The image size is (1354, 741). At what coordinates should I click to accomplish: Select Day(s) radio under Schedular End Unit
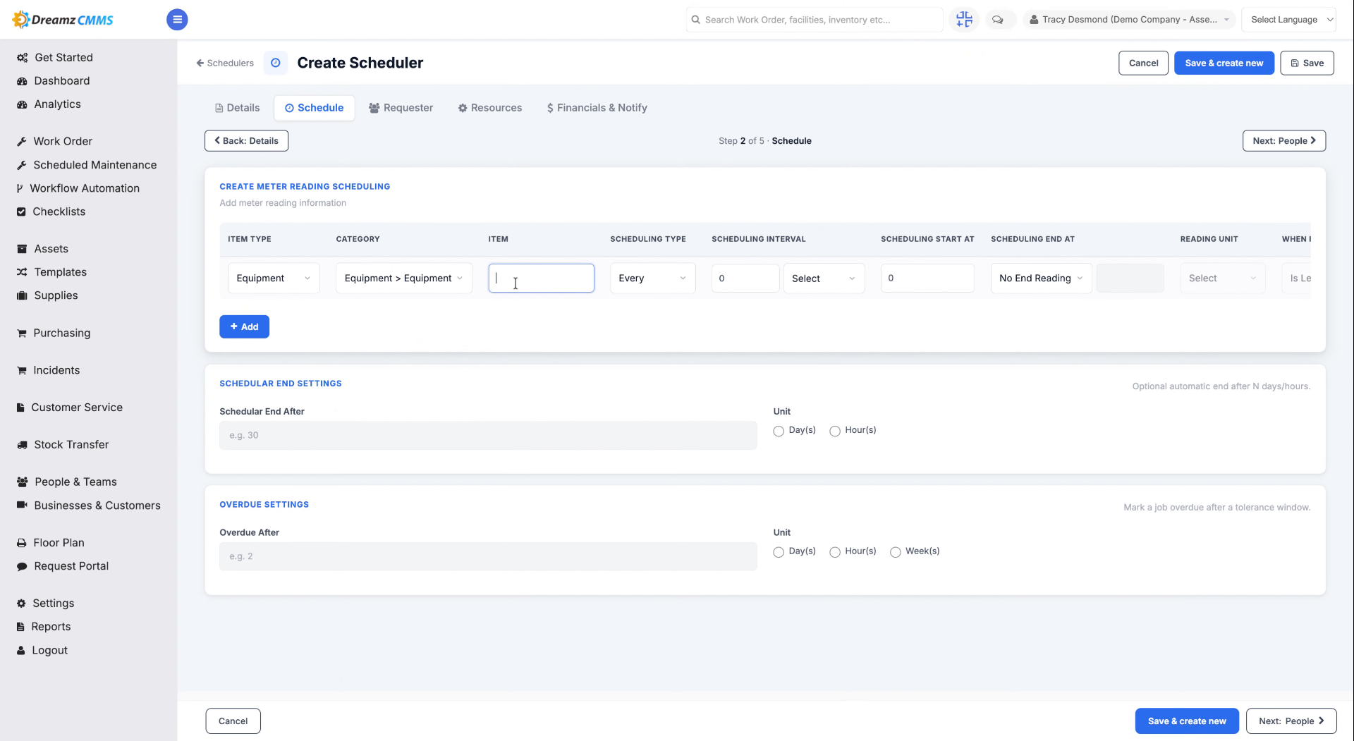click(x=779, y=431)
